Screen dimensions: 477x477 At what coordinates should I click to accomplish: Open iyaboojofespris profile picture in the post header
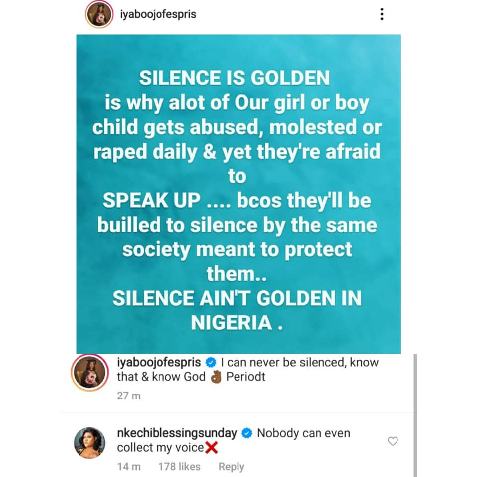pos(99,14)
